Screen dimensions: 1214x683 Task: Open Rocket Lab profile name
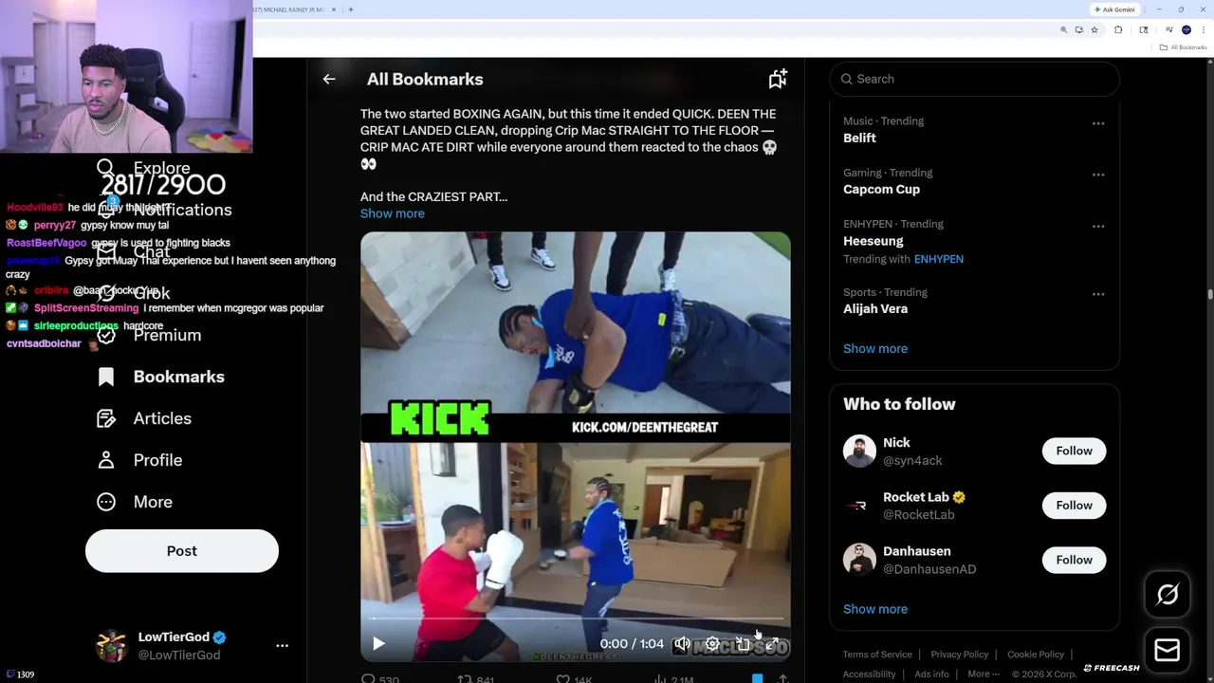pos(916,497)
